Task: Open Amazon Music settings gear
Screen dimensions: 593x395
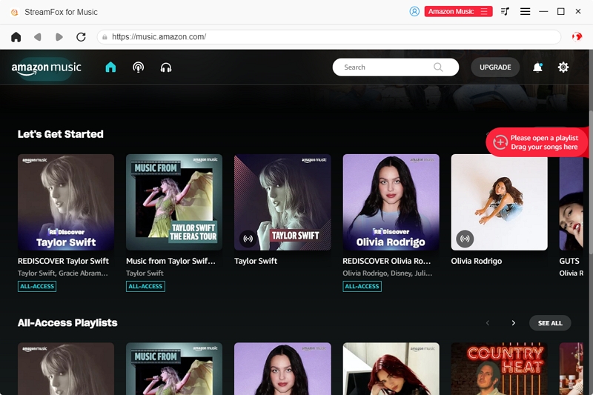Action: pos(563,67)
